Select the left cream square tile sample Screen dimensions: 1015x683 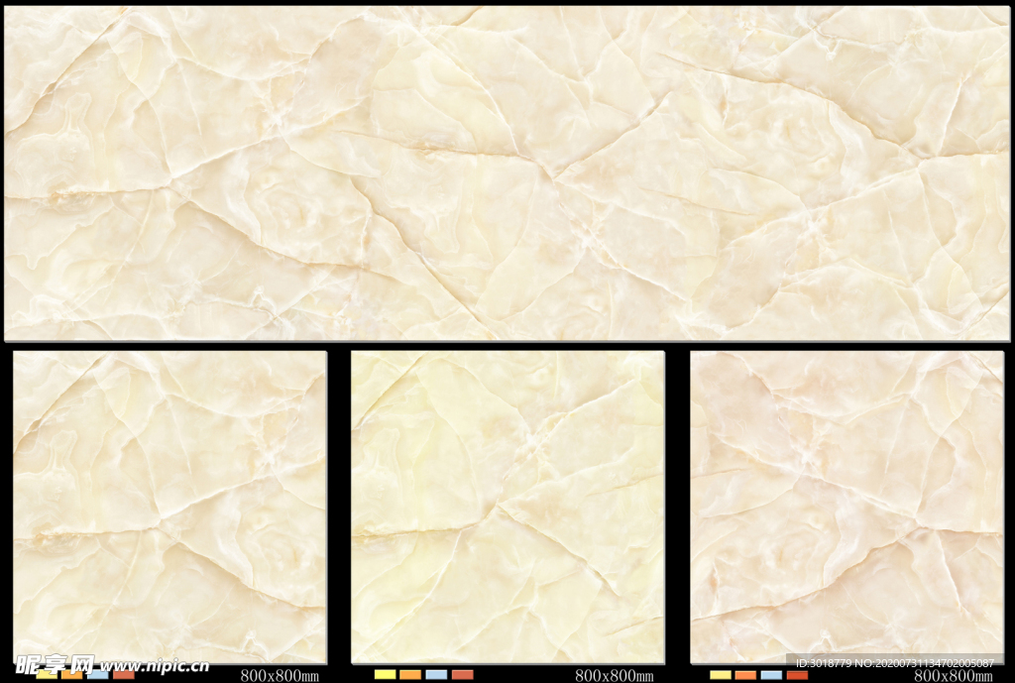point(169,507)
